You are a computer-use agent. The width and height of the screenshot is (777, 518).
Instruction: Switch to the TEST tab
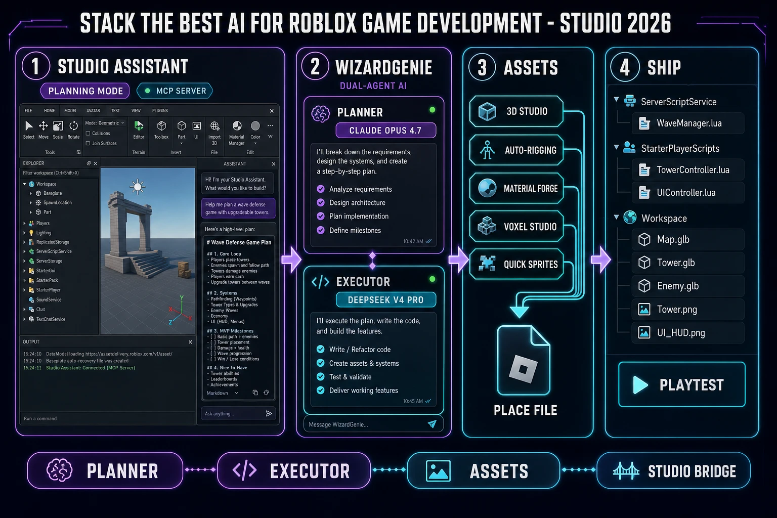tap(115, 110)
